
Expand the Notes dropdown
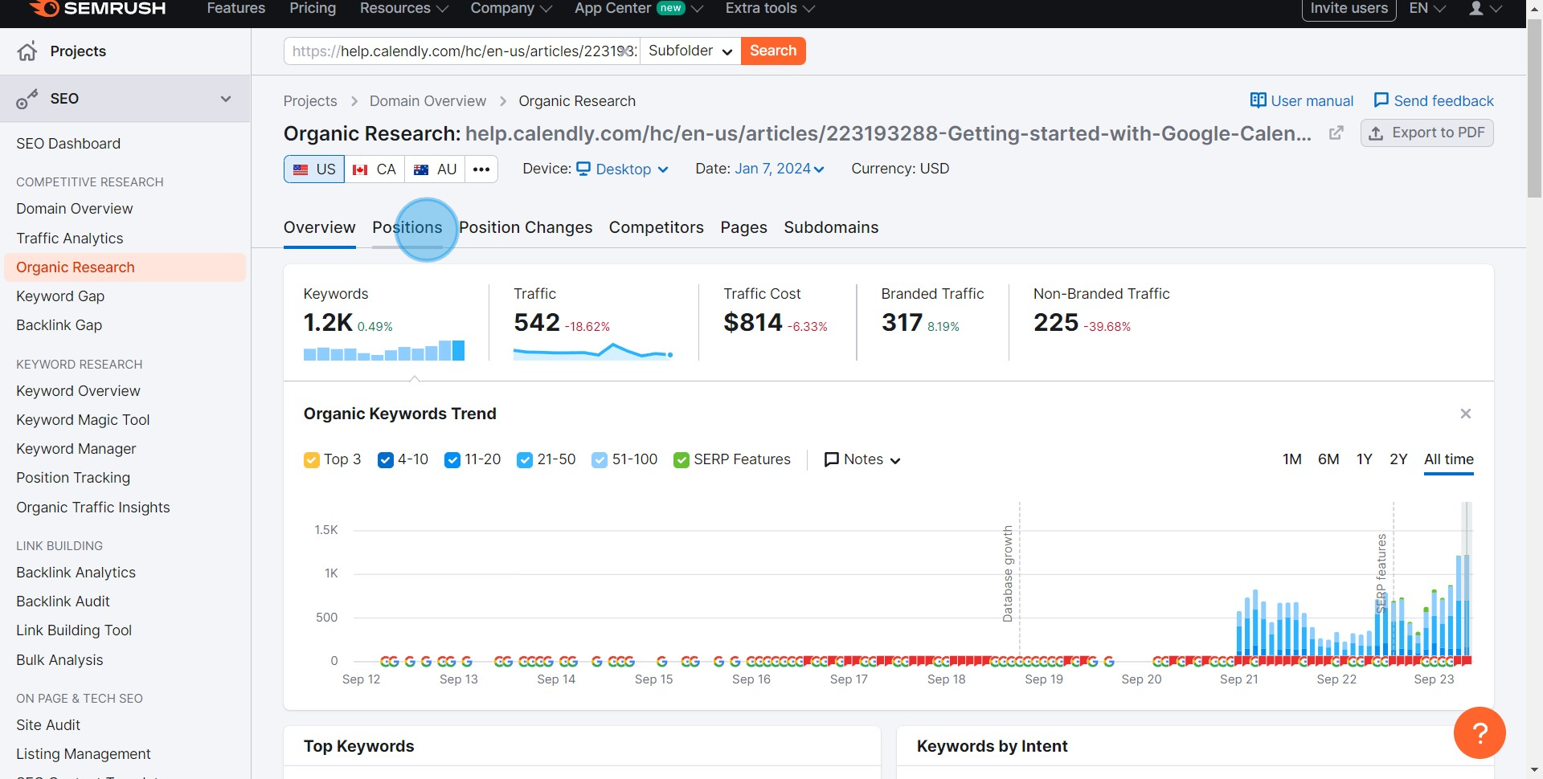(863, 459)
